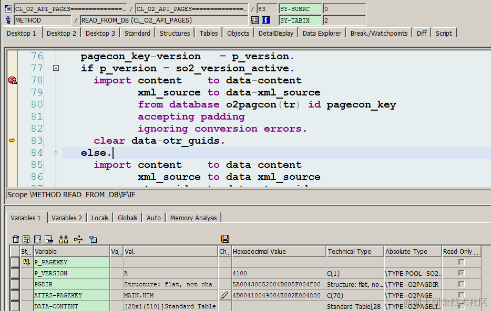Image resolution: width=491 pixels, height=311 pixels.
Task: Select the Locals tab
Action: (100, 218)
